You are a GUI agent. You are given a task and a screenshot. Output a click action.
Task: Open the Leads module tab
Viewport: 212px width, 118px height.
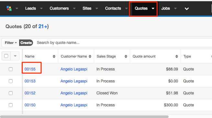30,8
